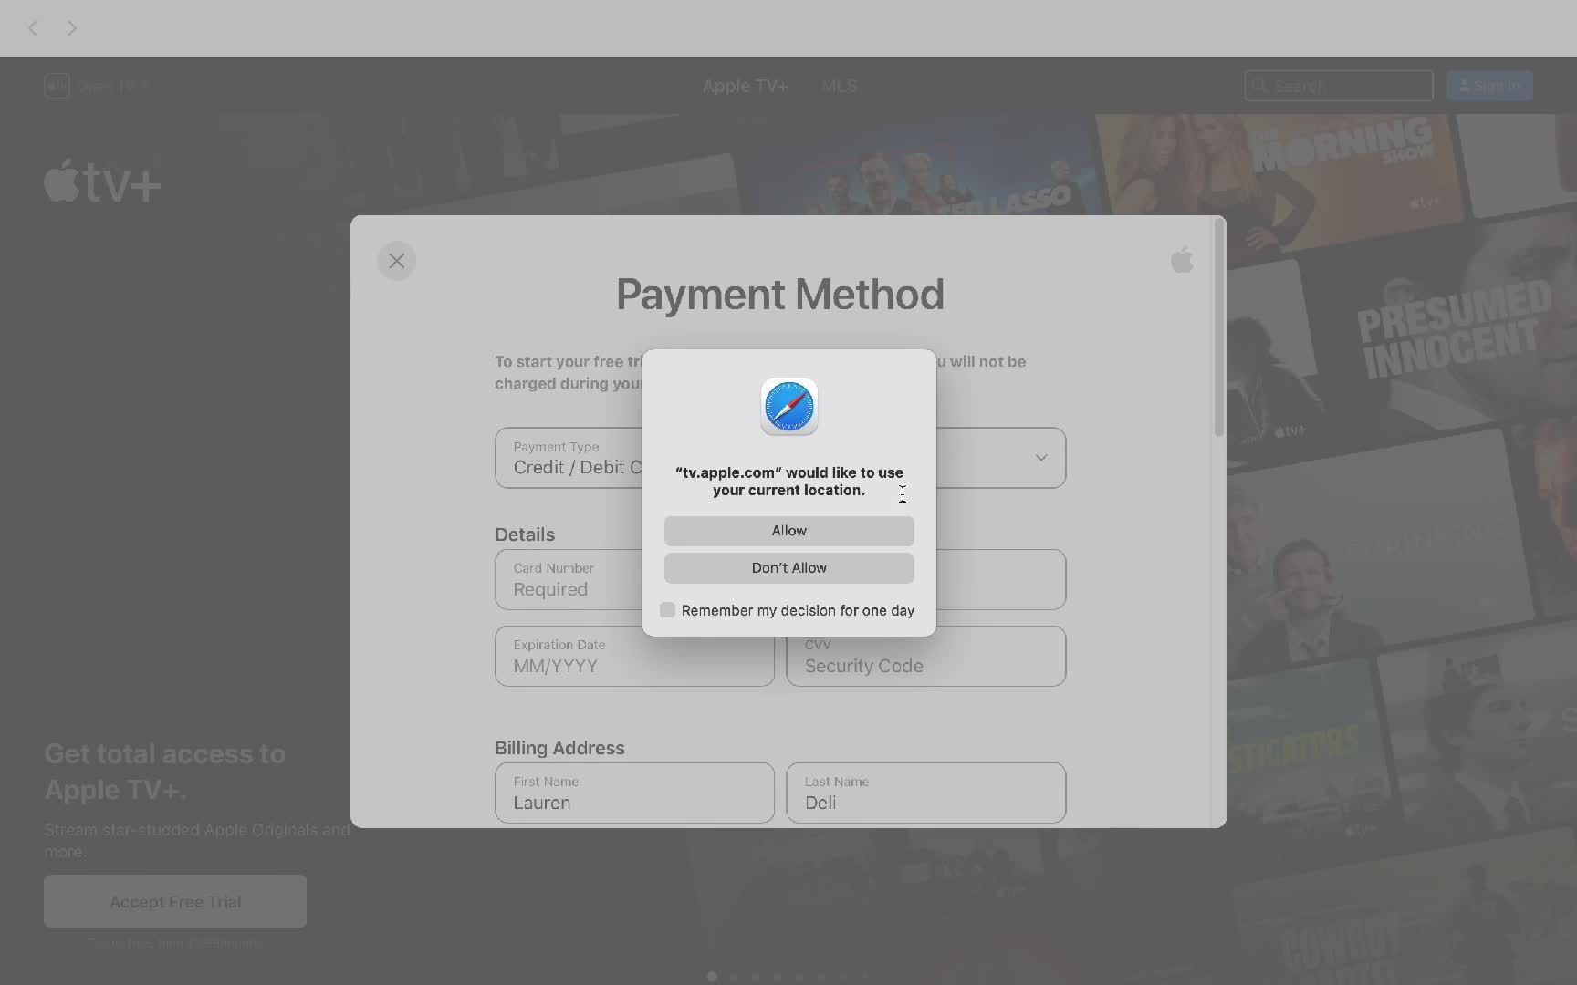The image size is (1577, 985).
Task: Click the large Apple tv+ logo
Action: [x=102, y=181]
